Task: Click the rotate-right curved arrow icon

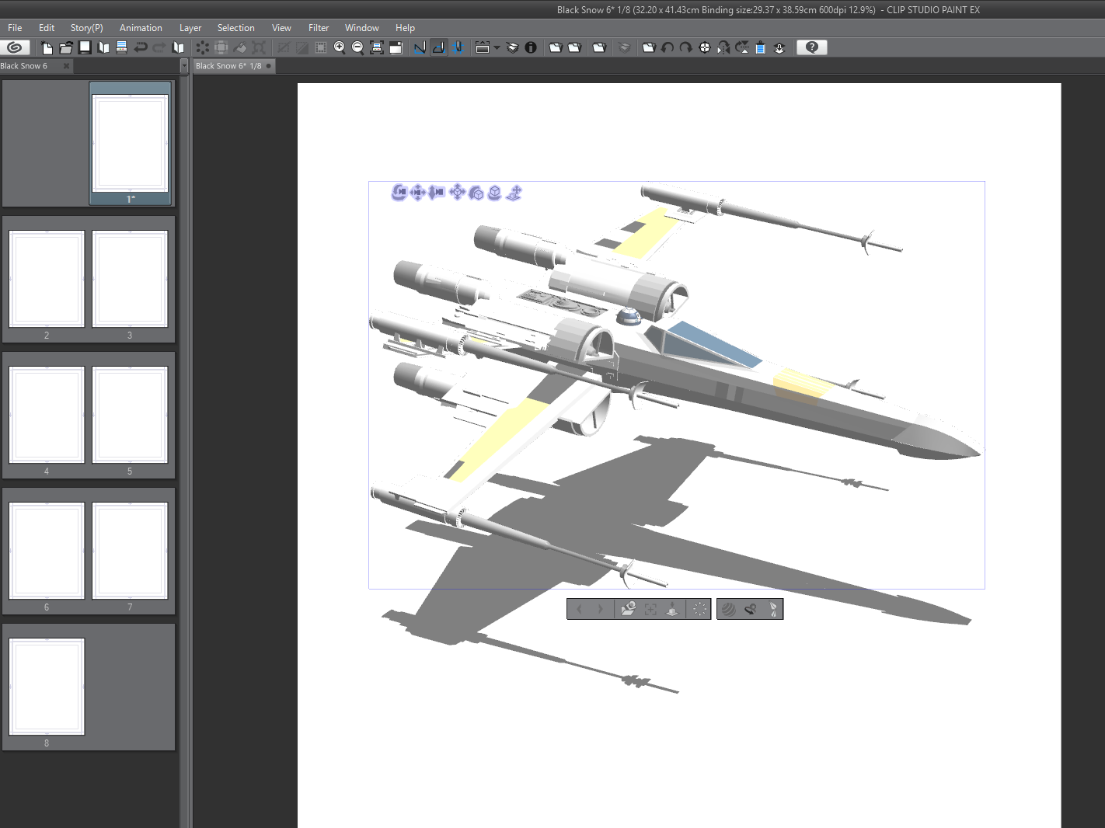Action: tap(686, 47)
